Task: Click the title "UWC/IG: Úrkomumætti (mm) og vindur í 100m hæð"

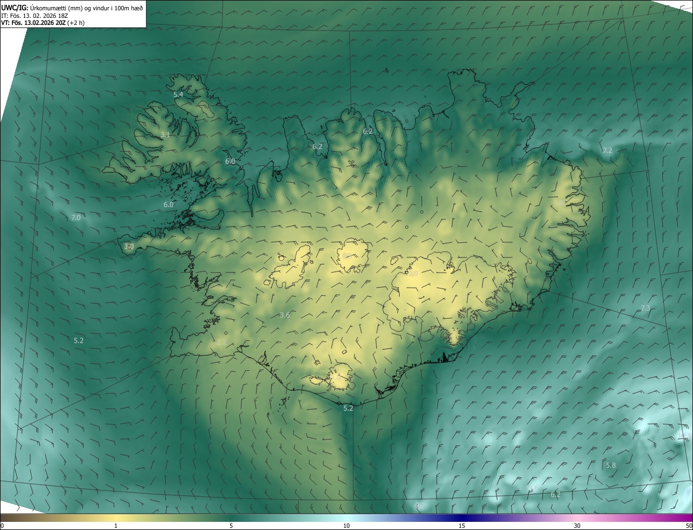Action: click(71, 8)
